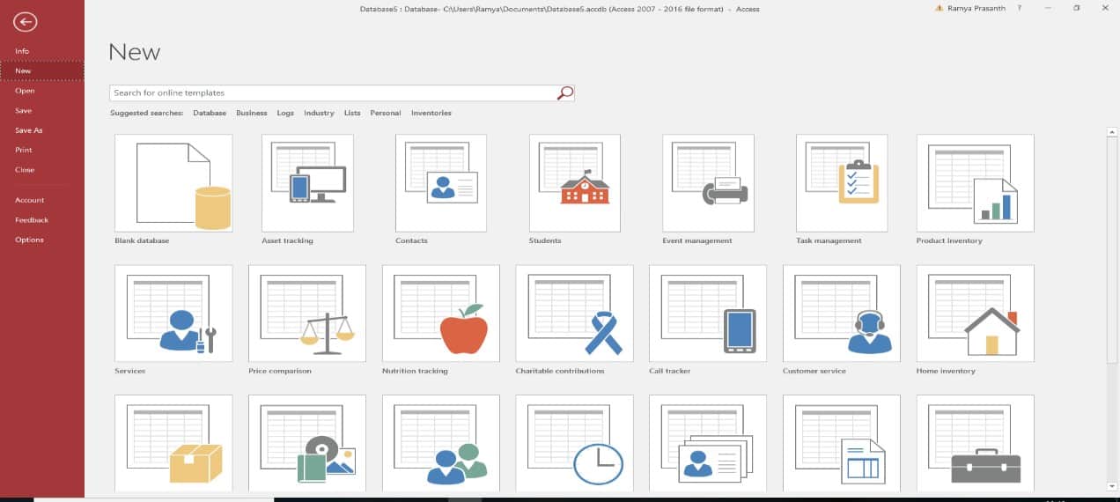
Task: Choose the Contacts template icon
Action: click(441, 183)
